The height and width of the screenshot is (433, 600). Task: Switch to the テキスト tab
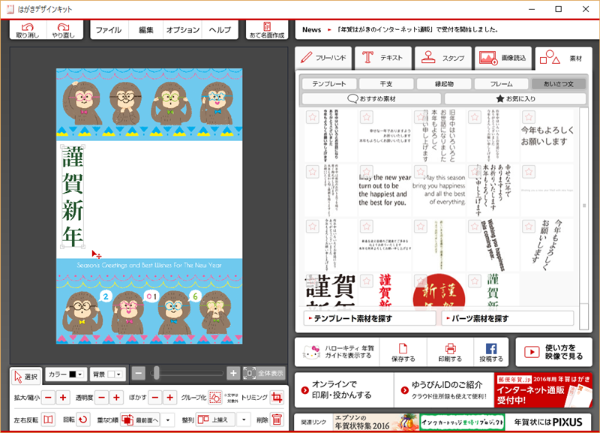383,57
